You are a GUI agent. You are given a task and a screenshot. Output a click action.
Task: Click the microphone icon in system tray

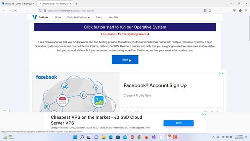pyautogui.click(x=218, y=137)
